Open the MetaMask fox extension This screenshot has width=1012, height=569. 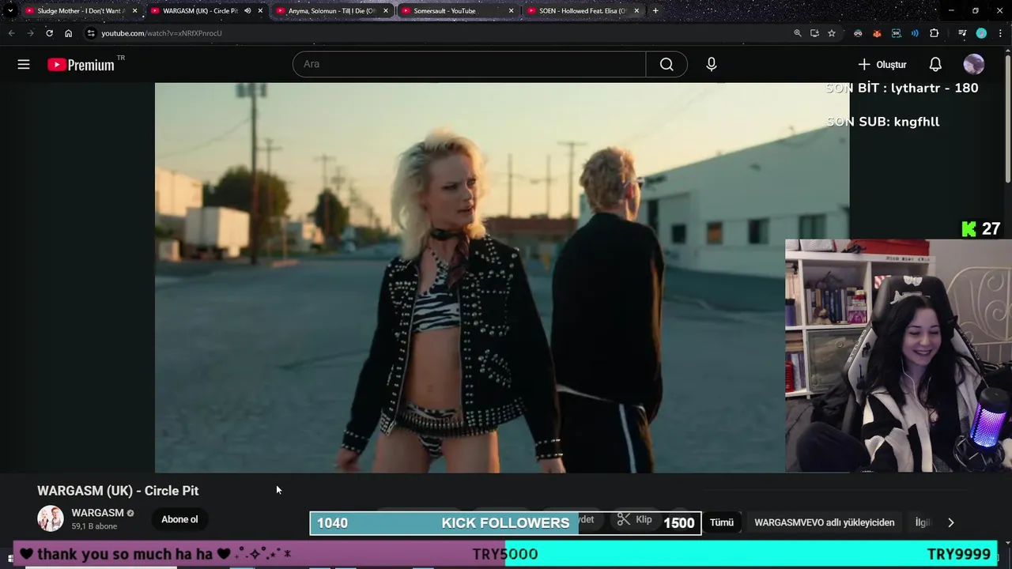coord(877,33)
